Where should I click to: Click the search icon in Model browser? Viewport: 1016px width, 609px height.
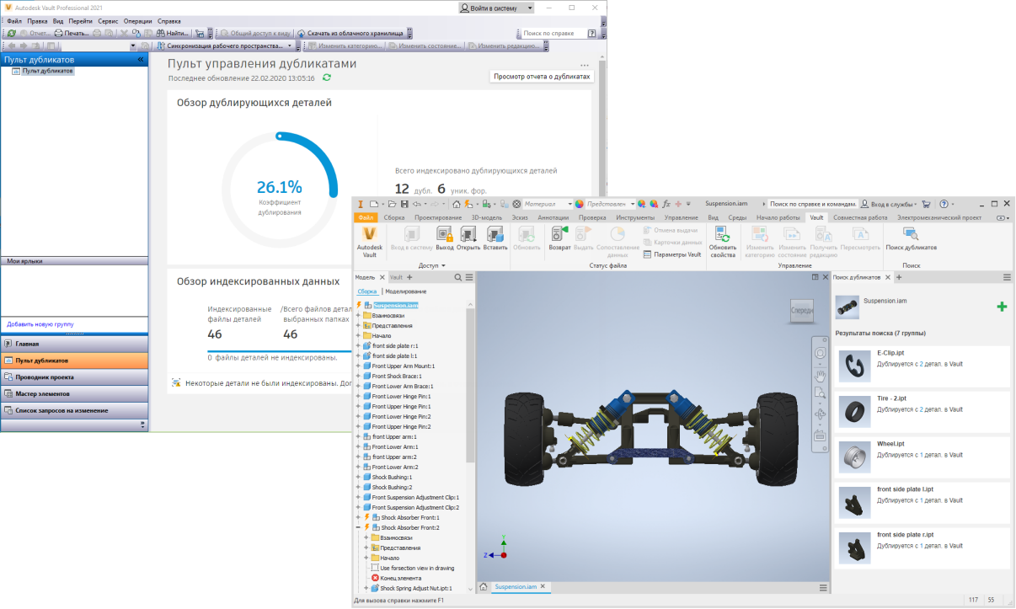tap(458, 277)
